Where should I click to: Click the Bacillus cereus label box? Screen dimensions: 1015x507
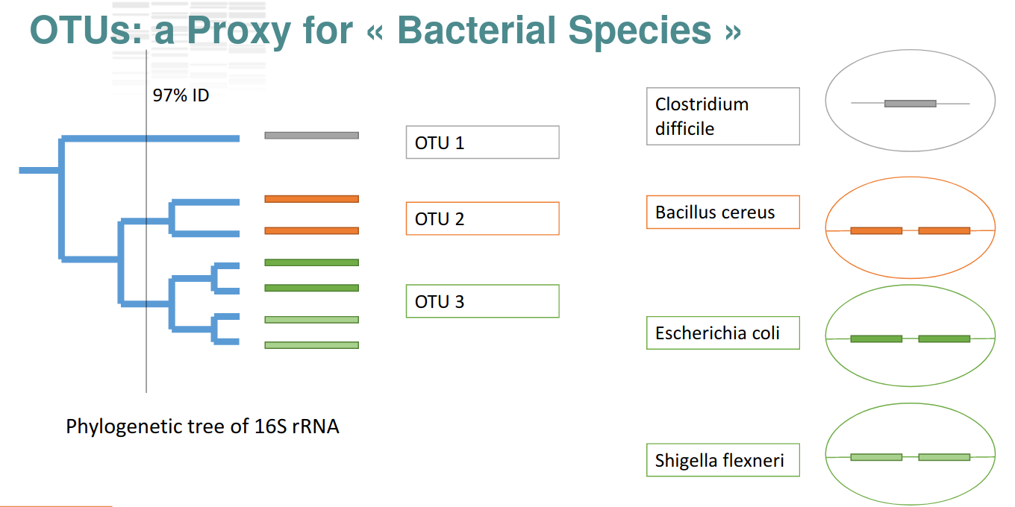pyautogui.click(x=722, y=212)
